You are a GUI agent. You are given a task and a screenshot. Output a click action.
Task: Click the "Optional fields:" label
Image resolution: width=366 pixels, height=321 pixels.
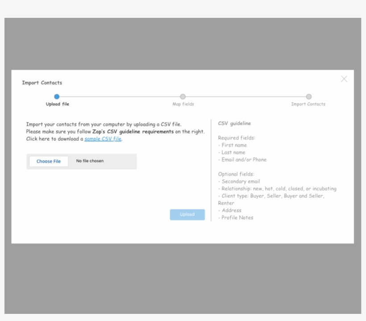click(237, 174)
